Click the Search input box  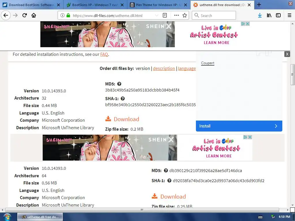pos(214,16)
